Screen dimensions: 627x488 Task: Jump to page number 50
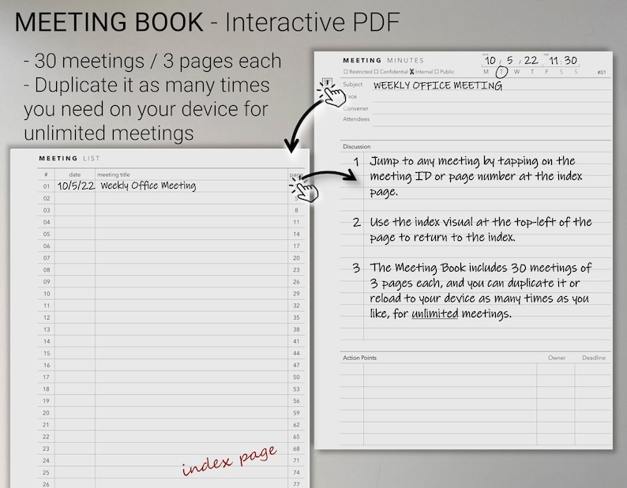[x=296, y=377]
